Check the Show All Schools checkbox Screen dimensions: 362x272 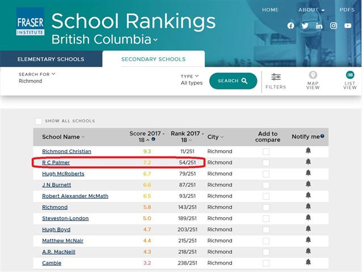[39, 121]
